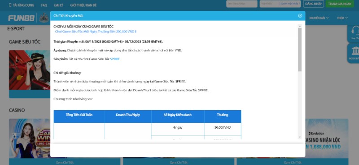The image size is (359, 165).
Task: Open the Đại Lý menu item
Action: (x=59, y=5)
